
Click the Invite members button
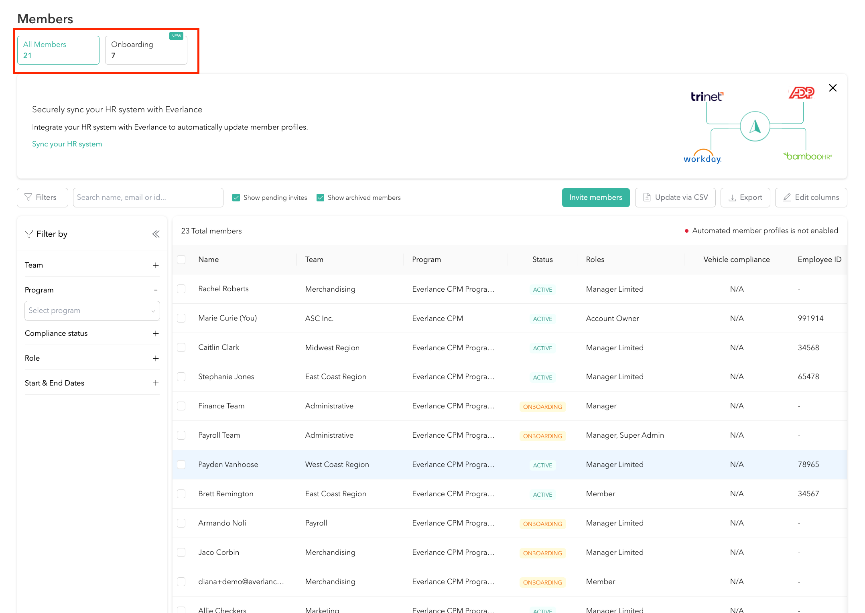point(595,197)
